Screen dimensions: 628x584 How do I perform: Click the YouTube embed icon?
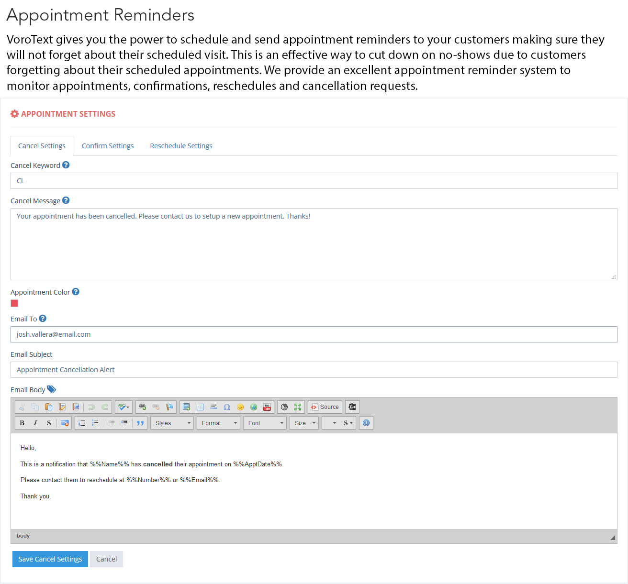pos(267,407)
